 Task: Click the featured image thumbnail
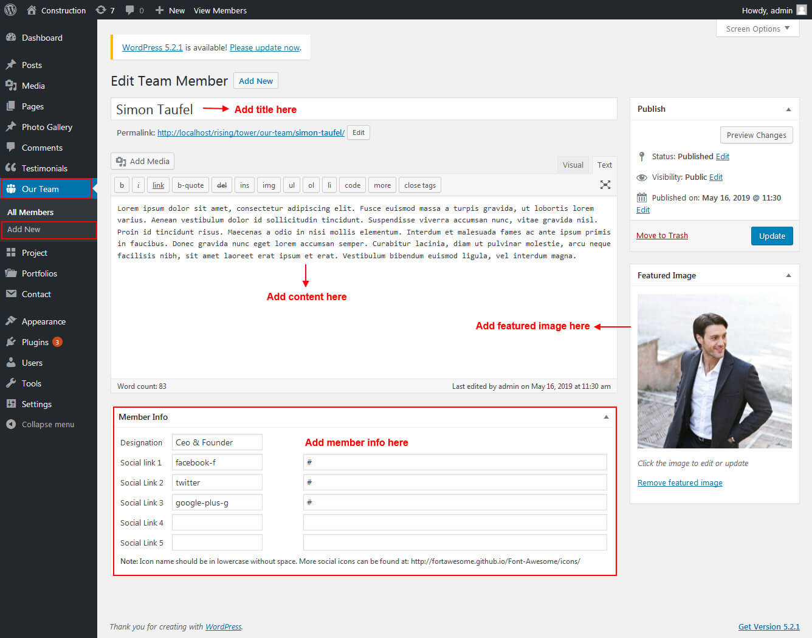[x=714, y=371]
